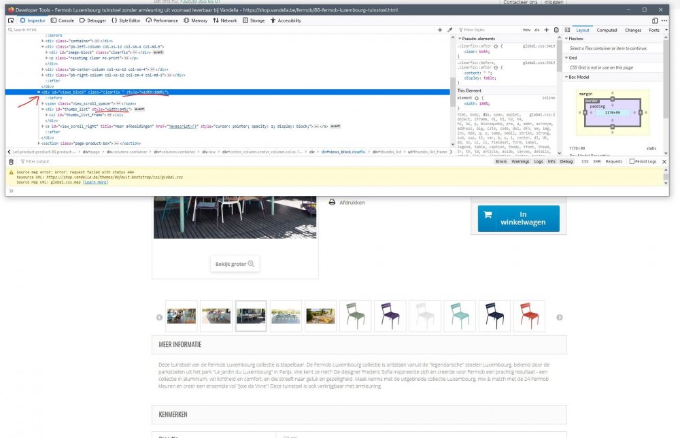
Task: Toggle the print media simulation icon
Action: coord(556,30)
